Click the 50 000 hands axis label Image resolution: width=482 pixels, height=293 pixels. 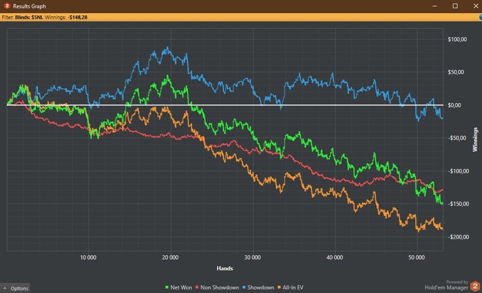click(x=417, y=257)
